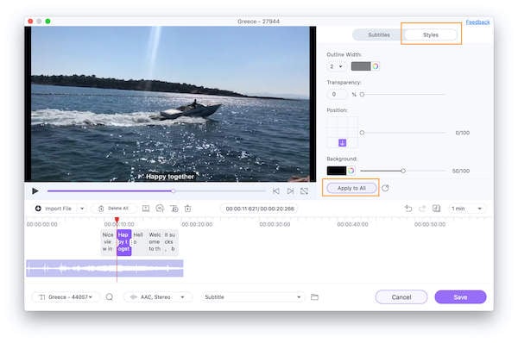Click the undo arrow icon
The image size is (518, 343).
[408, 208]
